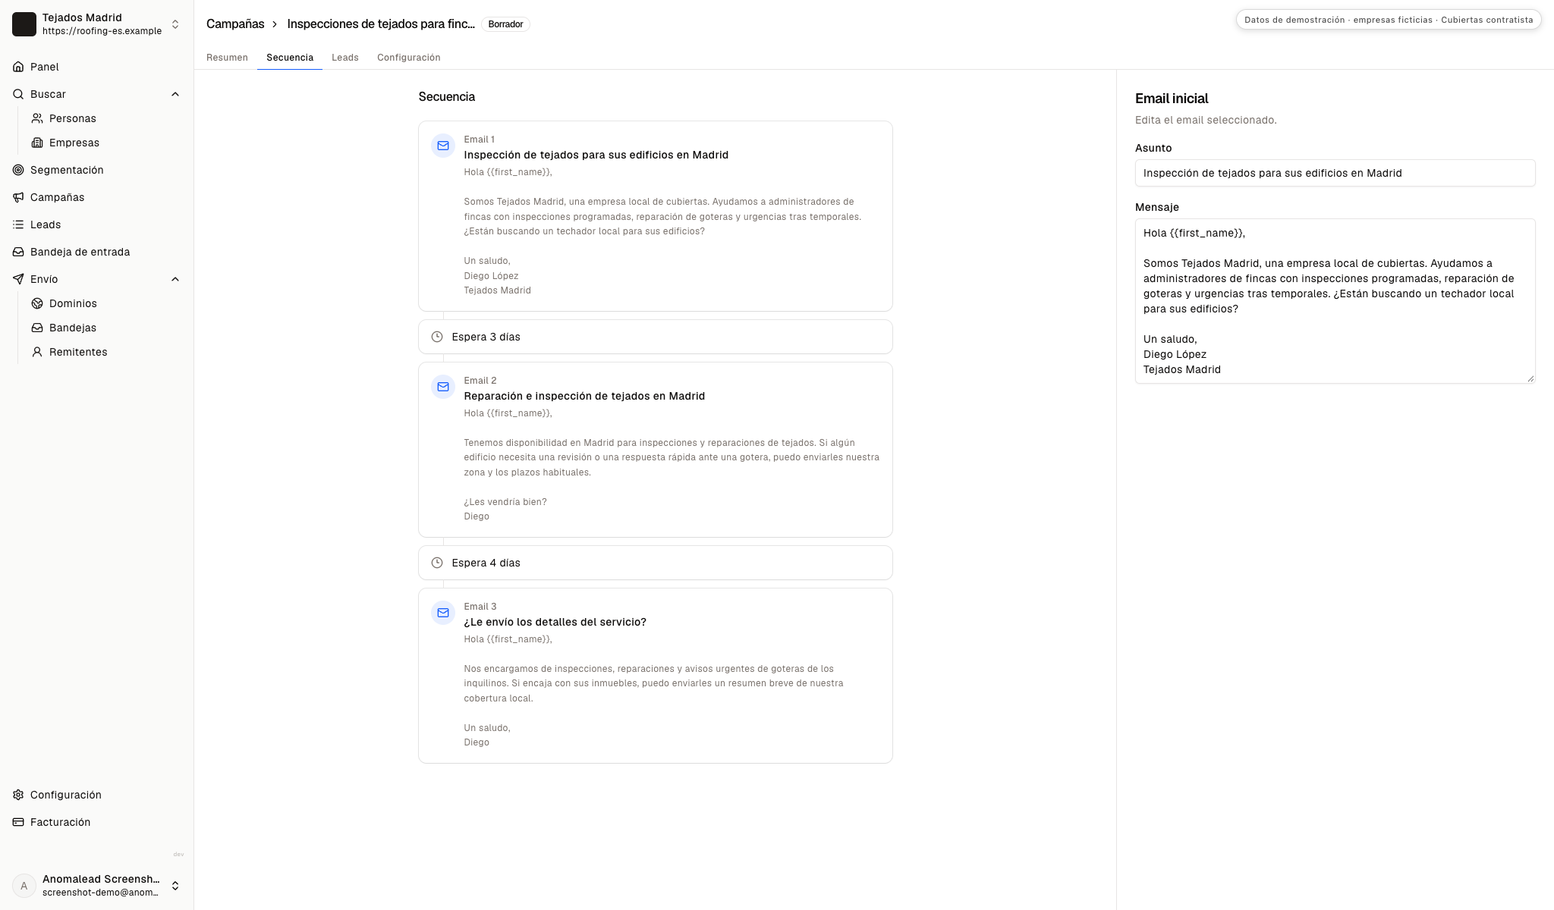Screen dimensions: 1554x910
Task: Click the Datos de demostración badge
Action: pyautogui.click(x=1389, y=20)
